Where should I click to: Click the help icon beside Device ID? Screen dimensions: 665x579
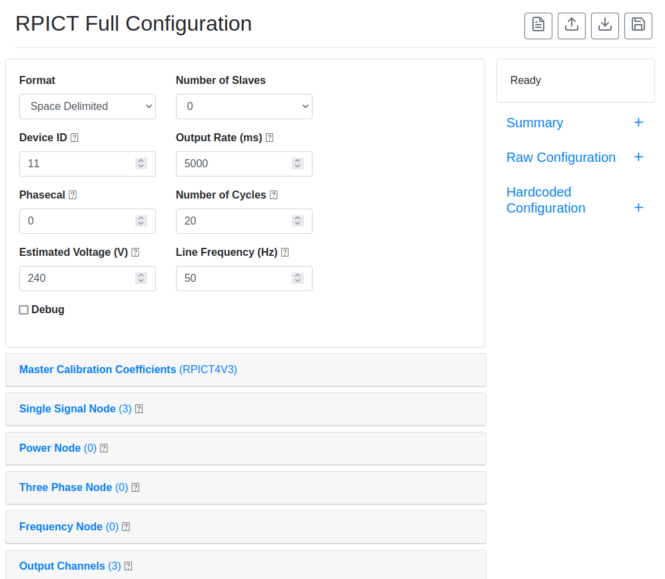click(74, 138)
